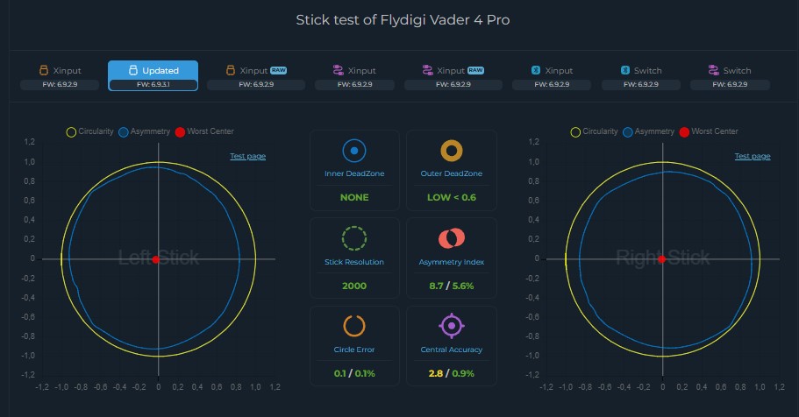799x417 pixels.
Task: Click the Outer DeadZone orange ring icon
Action: 452,151
